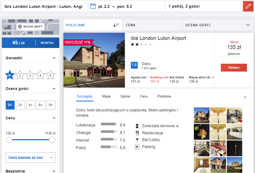Open the Ibis Hotels 135 zł offer
Image resolution: width=255 pixels, height=173 pixels.
pyautogui.click(x=177, y=79)
